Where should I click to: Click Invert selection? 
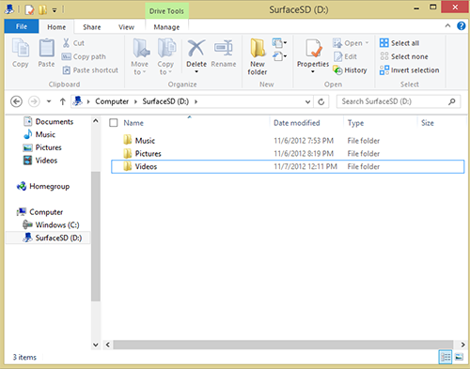tap(409, 70)
